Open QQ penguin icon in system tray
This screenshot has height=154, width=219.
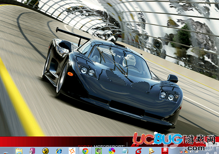(186, 151)
